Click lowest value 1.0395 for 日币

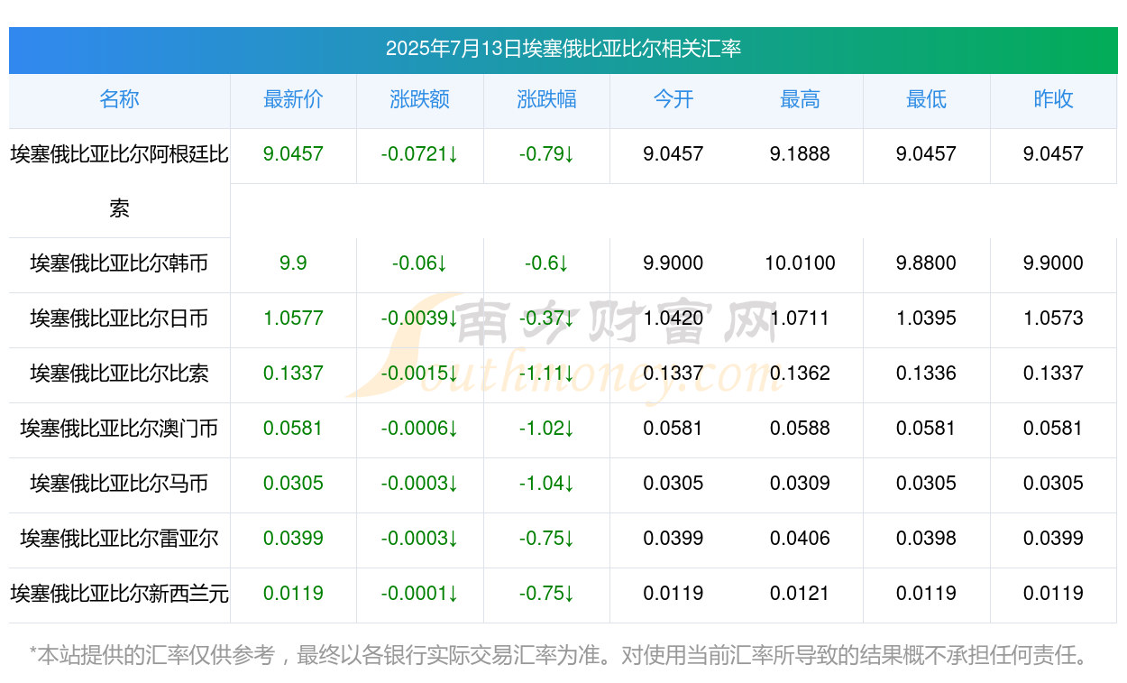click(926, 318)
